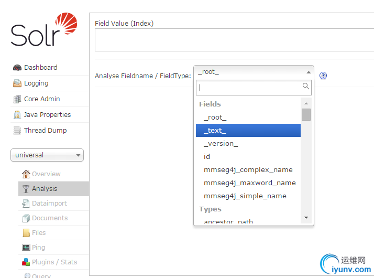Open the Ping link
Screen dimensions: 374x278
pos(38,248)
